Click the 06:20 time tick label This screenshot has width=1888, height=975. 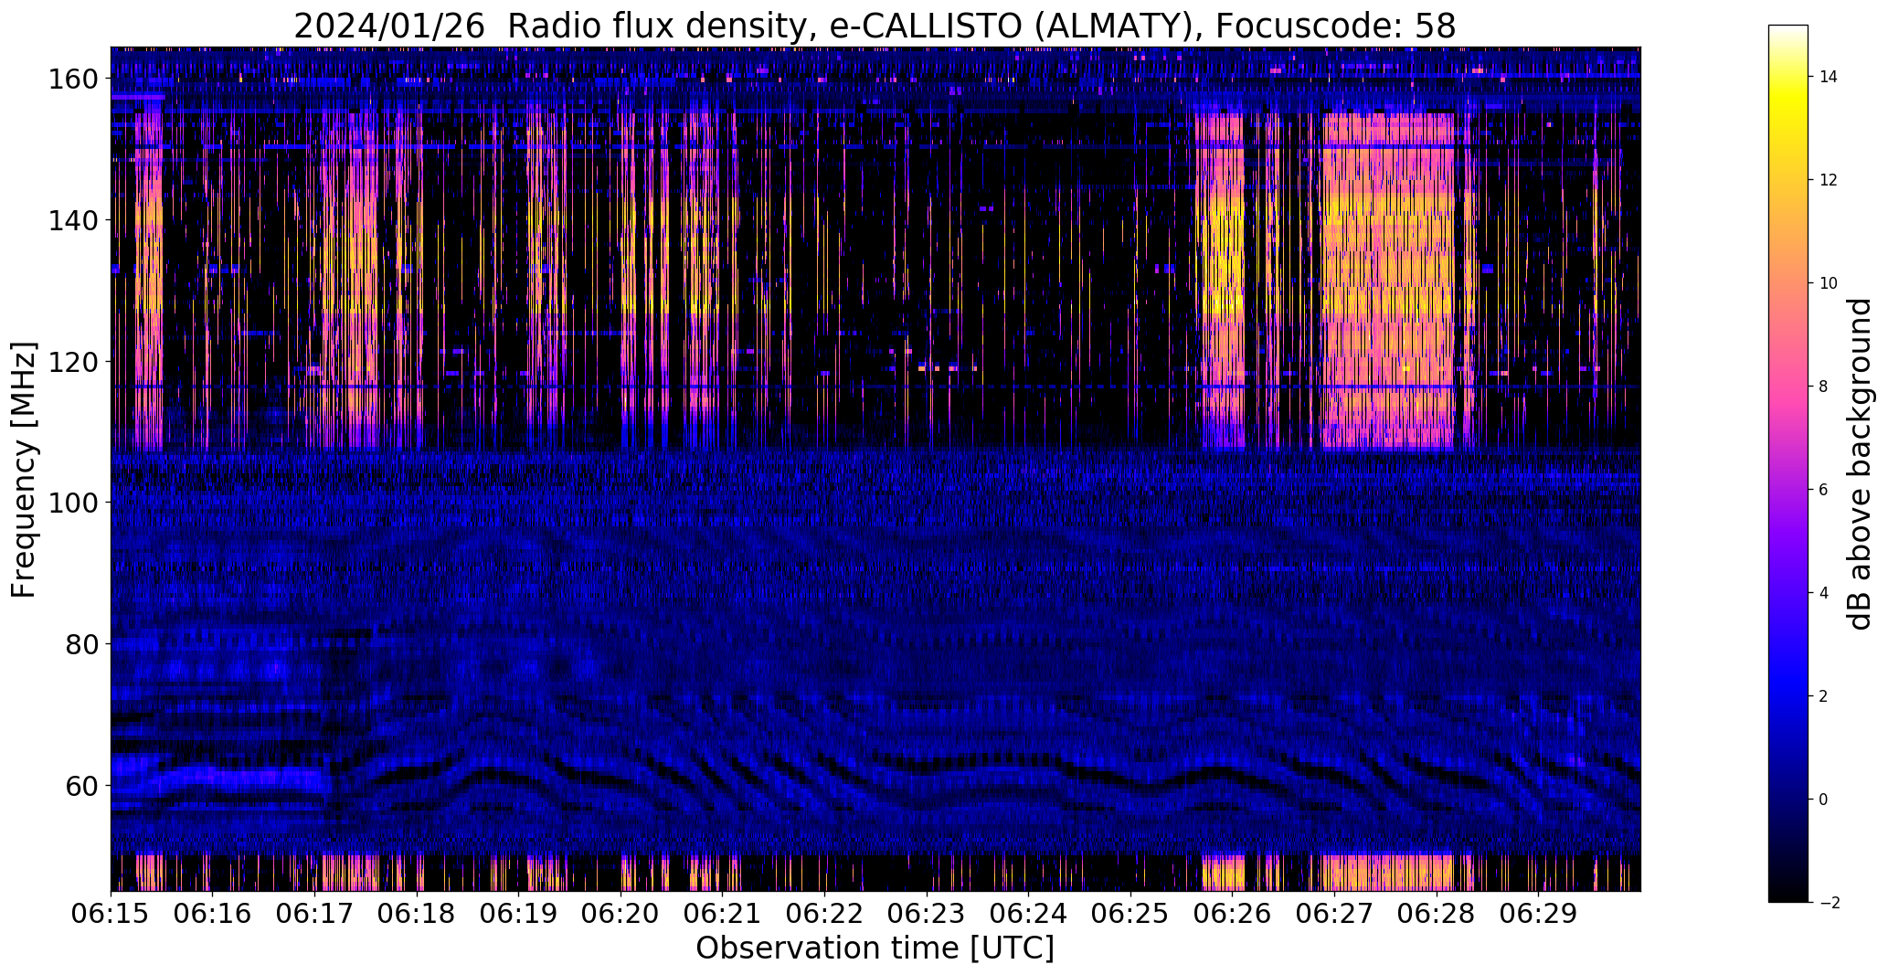620,913
